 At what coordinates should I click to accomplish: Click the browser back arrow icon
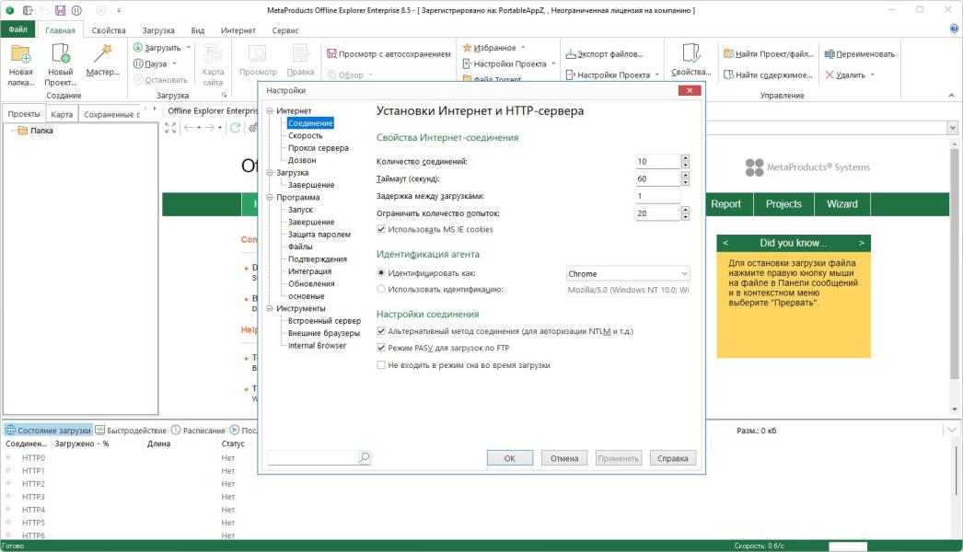(189, 128)
